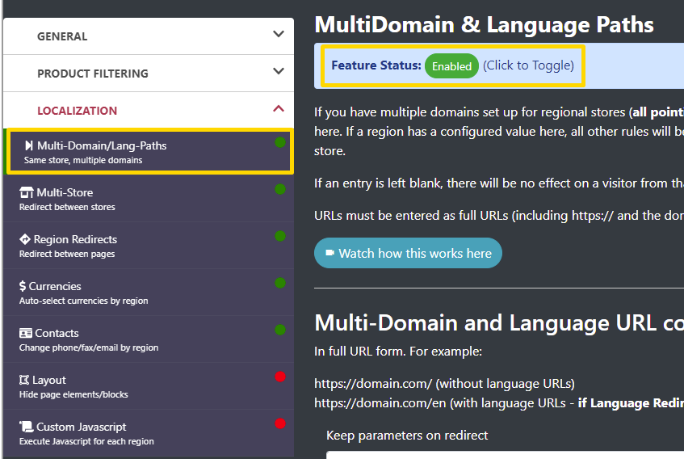Click red status dot for Layout

point(280,377)
